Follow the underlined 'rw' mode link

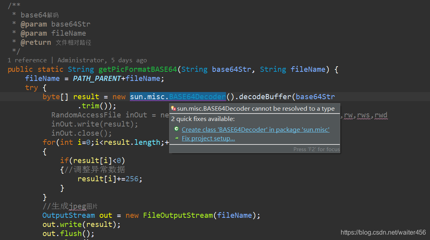tap(348, 115)
